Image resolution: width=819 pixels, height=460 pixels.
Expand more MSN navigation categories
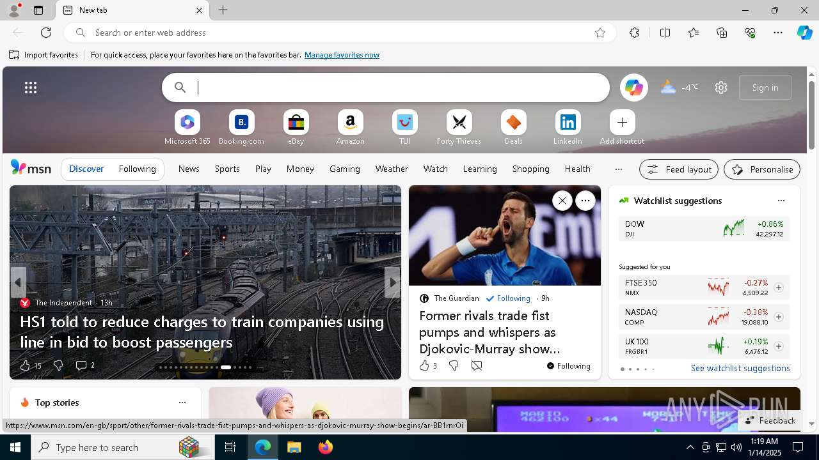[x=618, y=169]
